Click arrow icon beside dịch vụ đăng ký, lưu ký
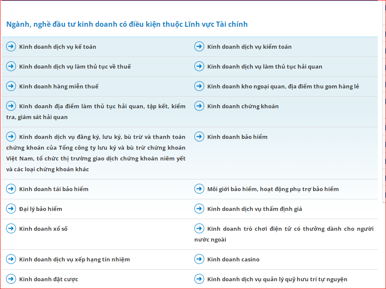Screen dimensions: 386x289 point(11,137)
